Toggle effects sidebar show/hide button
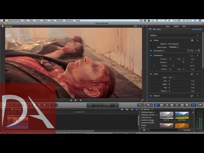204x153 pixels. (x=144, y=130)
